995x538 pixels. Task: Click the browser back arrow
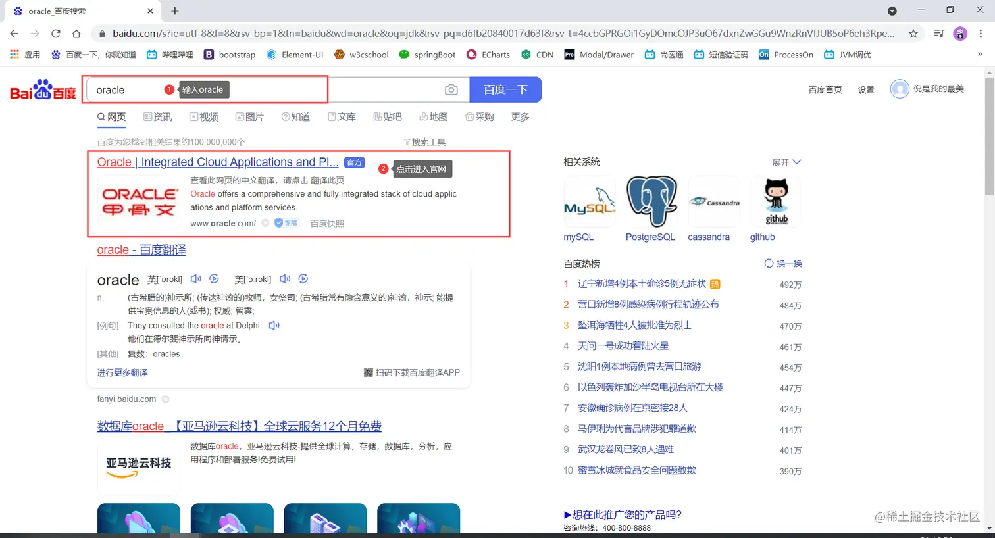tap(14, 34)
